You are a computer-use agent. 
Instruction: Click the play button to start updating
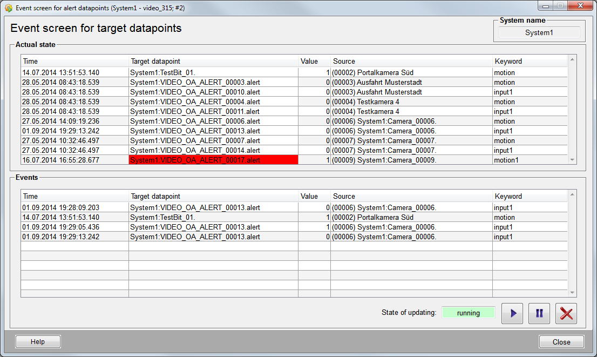pos(512,313)
